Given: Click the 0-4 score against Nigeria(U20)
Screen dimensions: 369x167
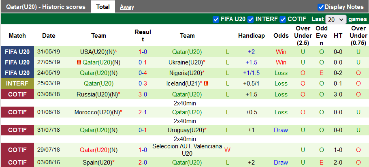Looking at the screenshot, I should [x=143, y=73].
